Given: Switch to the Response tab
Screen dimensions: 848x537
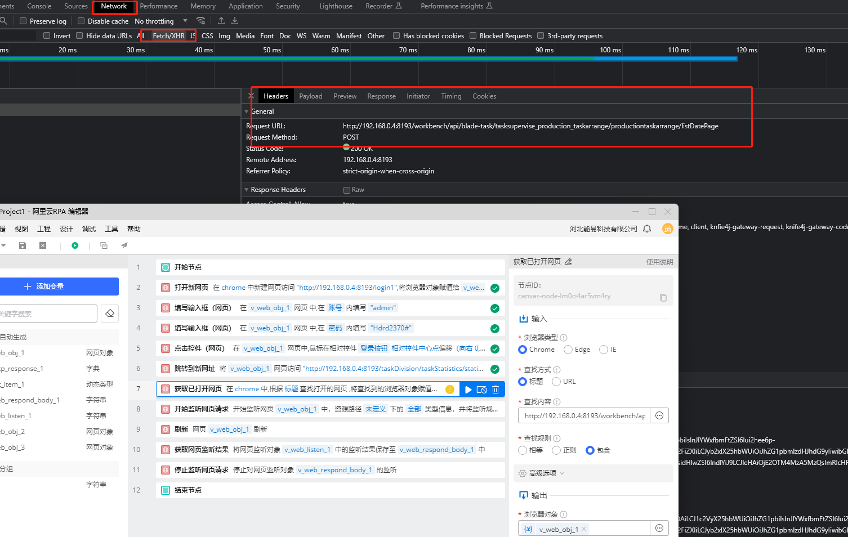Looking at the screenshot, I should pos(382,96).
